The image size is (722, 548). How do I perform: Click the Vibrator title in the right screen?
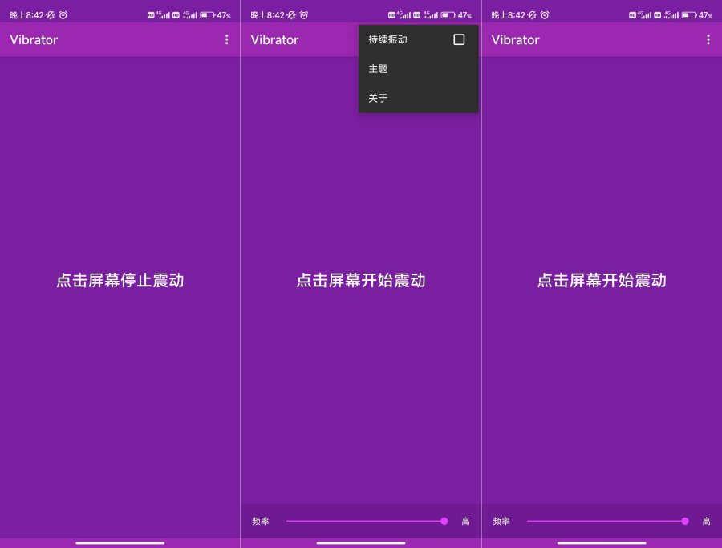[x=515, y=39]
